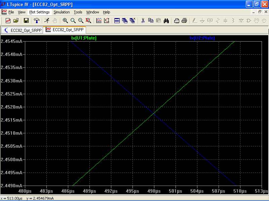Open the Simulation menu

click(x=62, y=12)
